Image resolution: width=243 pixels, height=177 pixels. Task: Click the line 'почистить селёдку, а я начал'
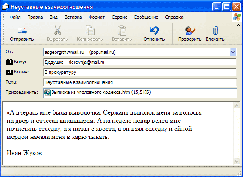pyautogui.click(x=48, y=129)
